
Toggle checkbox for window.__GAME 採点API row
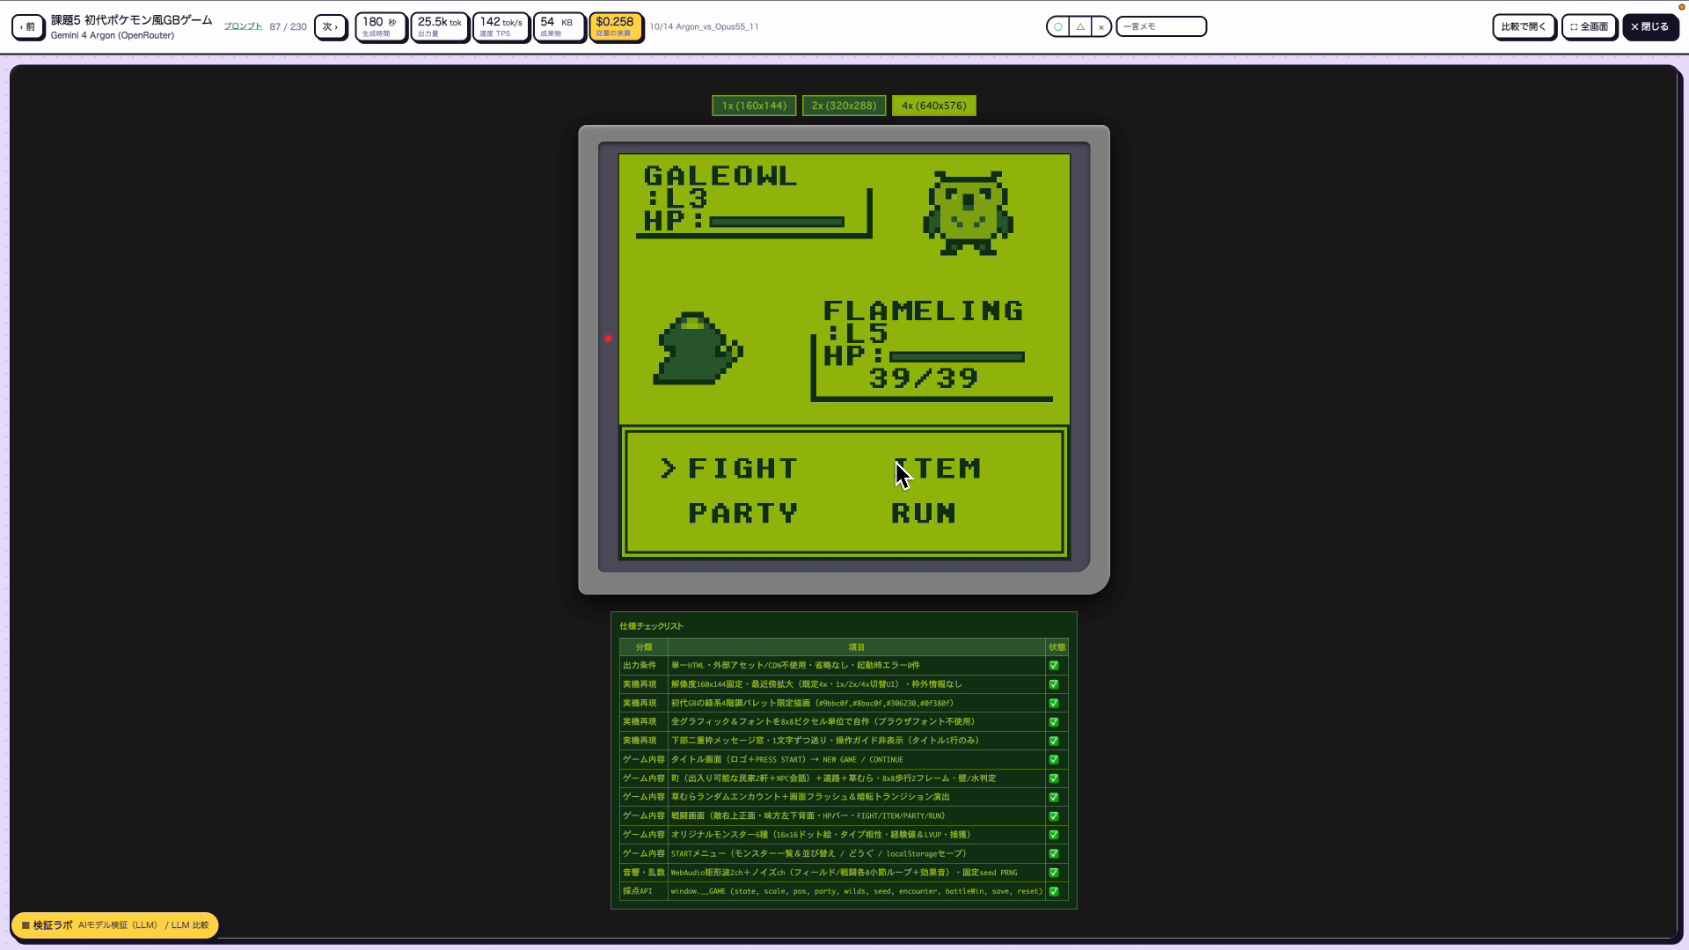click(x=1054, y=892)
